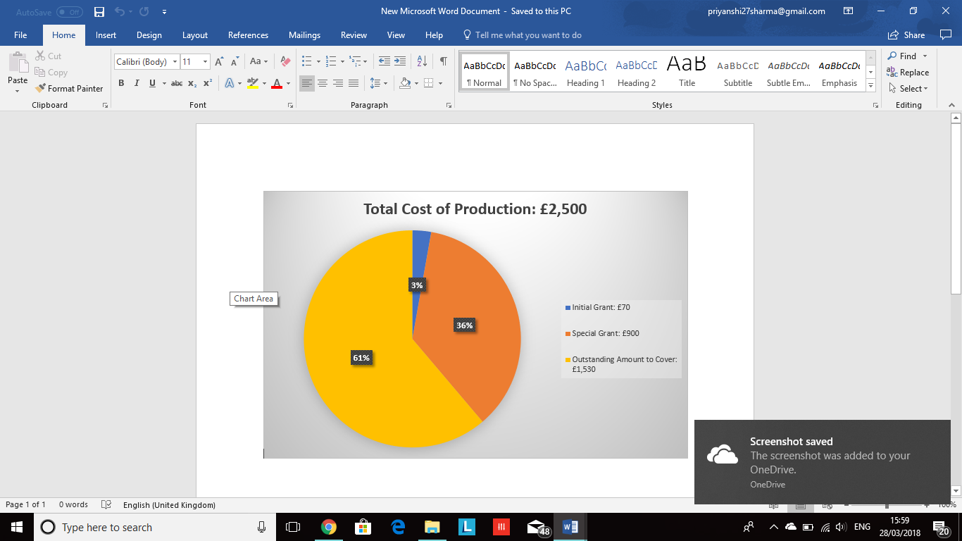Click the Format Painter tool
This screenshot has height=541, width=962.
click(69, 89)
